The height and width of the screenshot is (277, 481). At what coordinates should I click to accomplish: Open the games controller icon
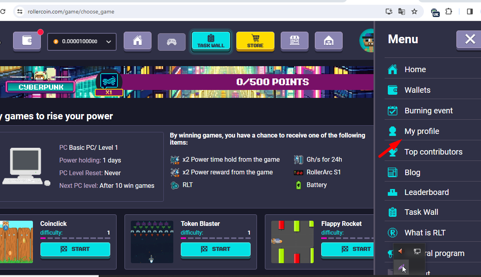click(x=172, y=42)
